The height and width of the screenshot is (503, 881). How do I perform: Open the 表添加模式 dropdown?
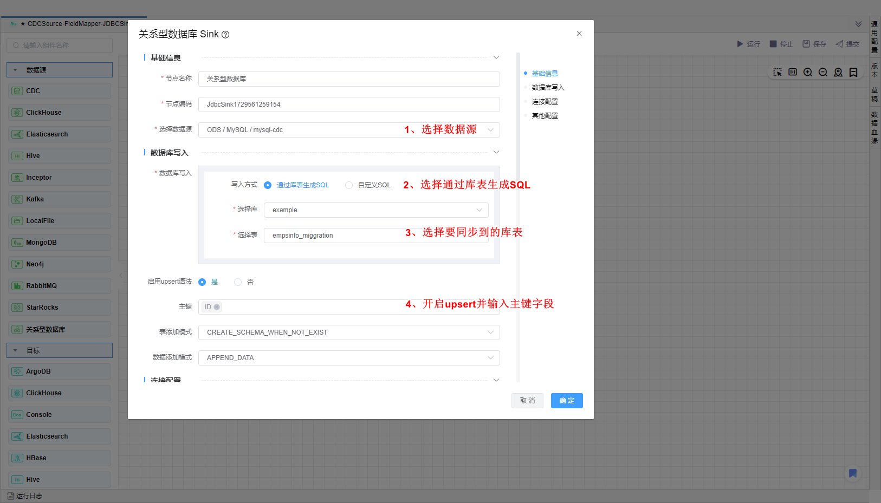(x=348, y=332)
